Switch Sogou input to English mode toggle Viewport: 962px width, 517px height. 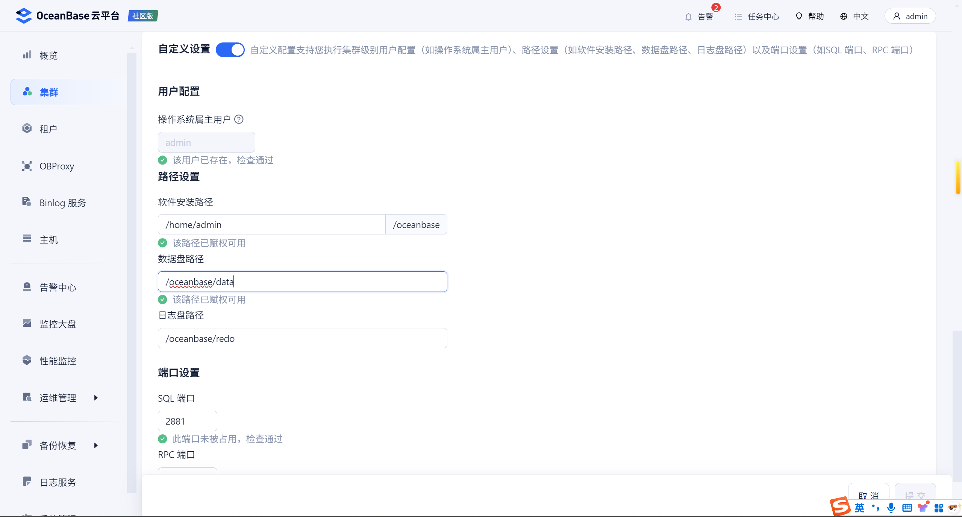859,508
